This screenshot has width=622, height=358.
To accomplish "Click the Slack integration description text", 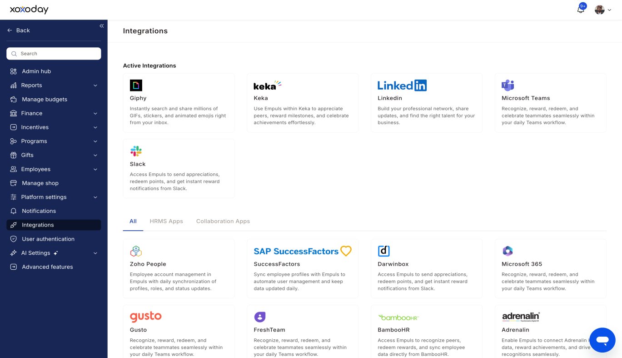I will tap(175, 182).
